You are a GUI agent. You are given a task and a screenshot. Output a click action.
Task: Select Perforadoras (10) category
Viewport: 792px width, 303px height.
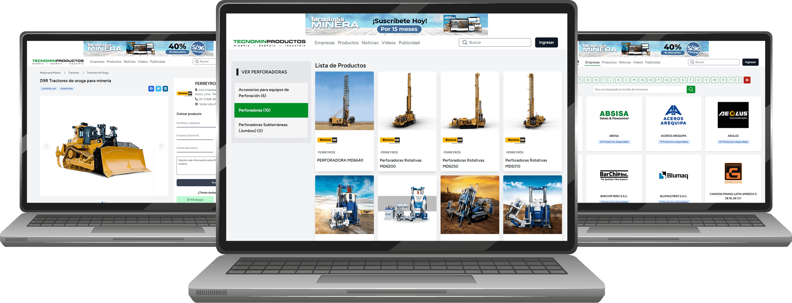click(271, 110)
